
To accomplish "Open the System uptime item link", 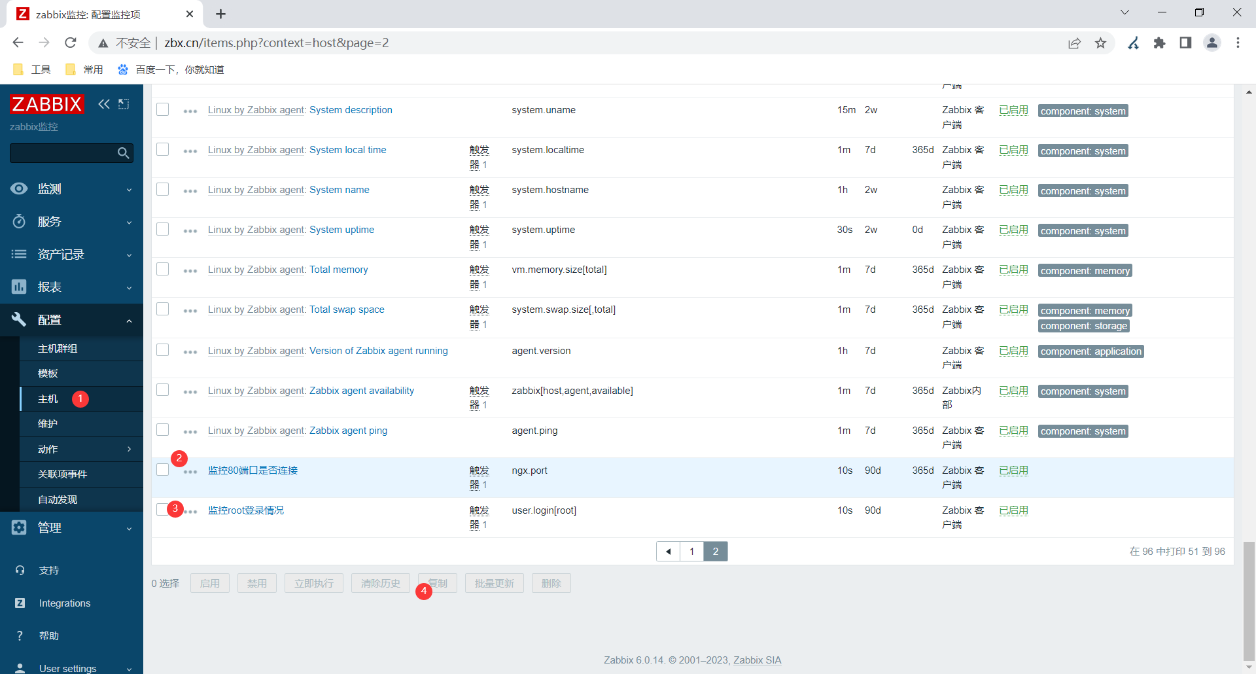I will click(341, 230).
